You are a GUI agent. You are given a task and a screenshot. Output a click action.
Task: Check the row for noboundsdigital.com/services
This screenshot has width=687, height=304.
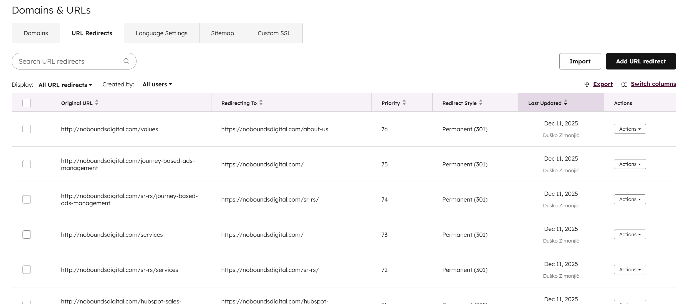(x=26, y=234)
